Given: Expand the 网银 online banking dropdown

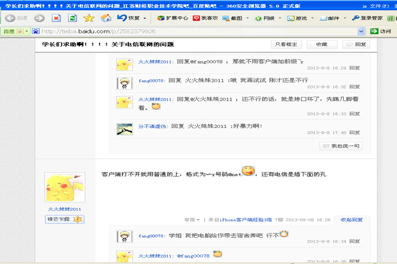Looking at the screenshot, I should [x=268, y=18].
